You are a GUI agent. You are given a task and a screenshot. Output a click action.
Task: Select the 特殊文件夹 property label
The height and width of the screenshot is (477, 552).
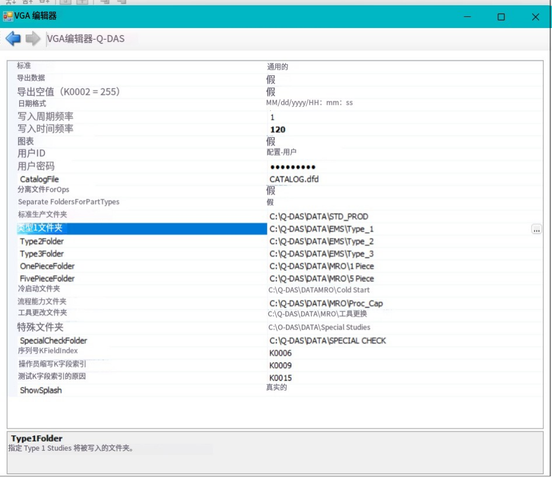[x=40, y=327]
